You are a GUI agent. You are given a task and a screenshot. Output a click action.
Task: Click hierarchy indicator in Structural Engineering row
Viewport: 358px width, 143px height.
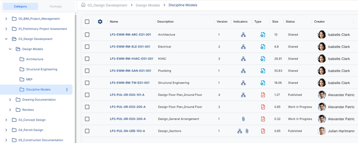(x=243, y=83)
